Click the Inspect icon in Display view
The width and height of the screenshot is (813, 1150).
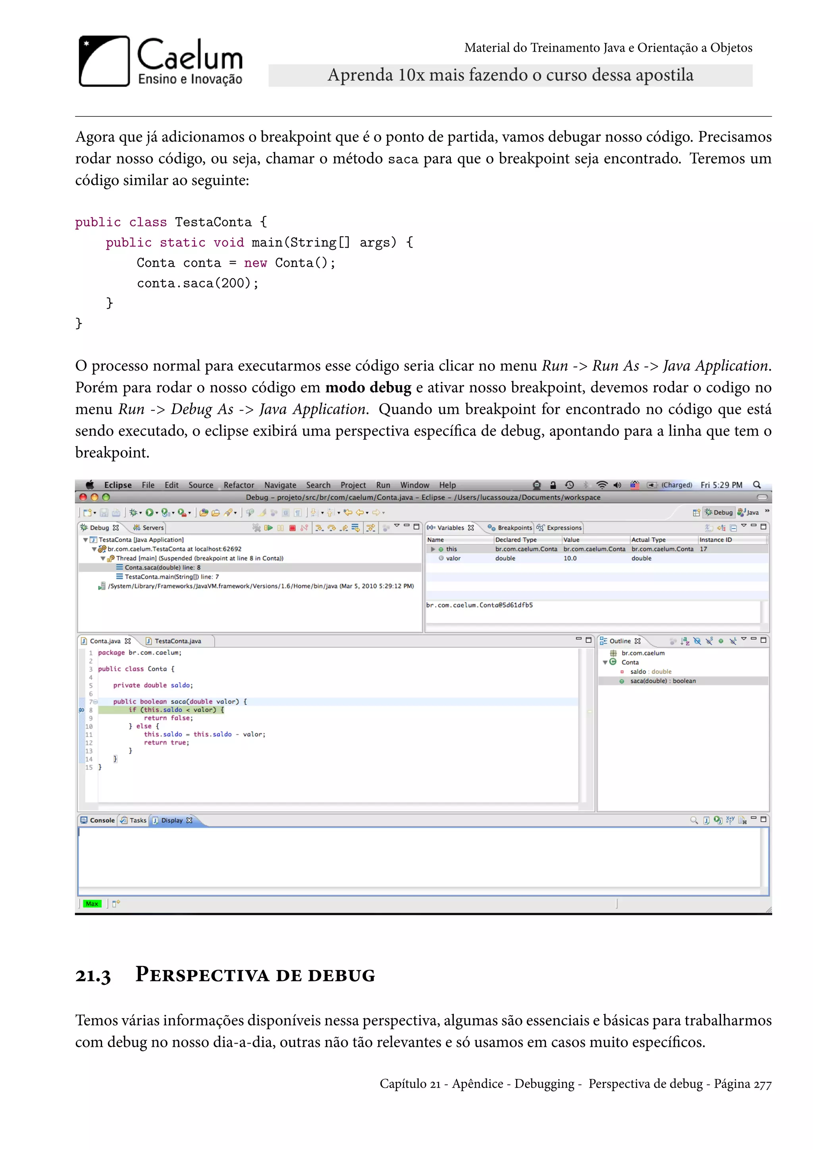[694, 820]
